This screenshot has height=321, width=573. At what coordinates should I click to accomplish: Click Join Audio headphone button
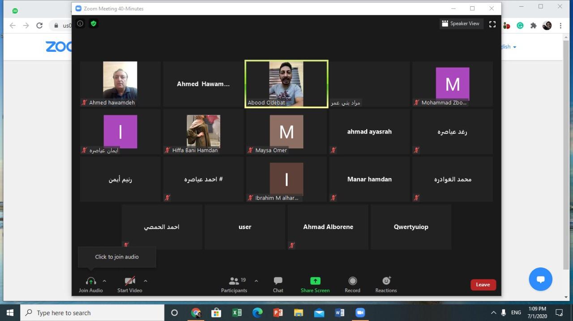[91, 281]
